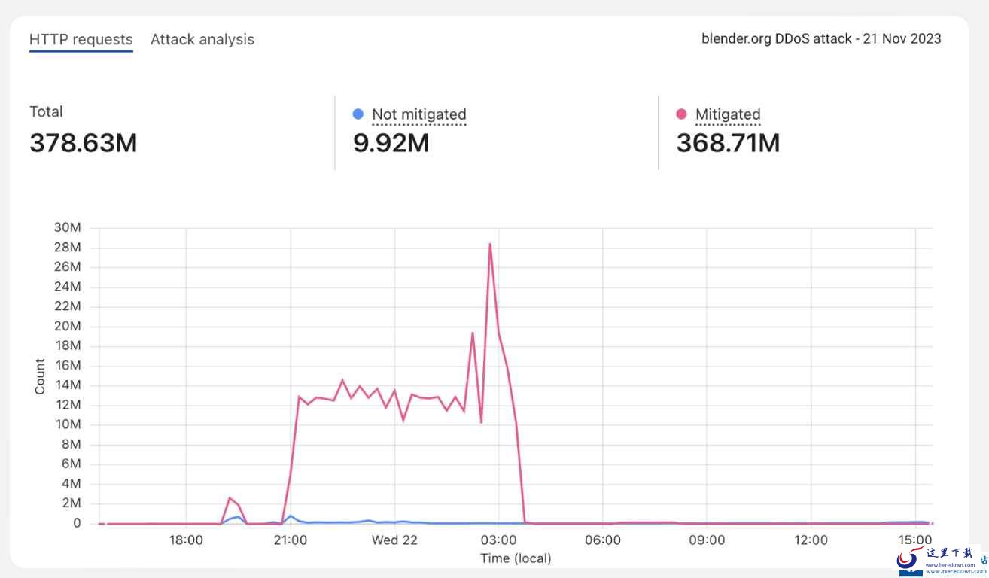Open the Attack analysis tab
Image resolution: width=989 pixels, height=578 pixels.
point(202,40)
